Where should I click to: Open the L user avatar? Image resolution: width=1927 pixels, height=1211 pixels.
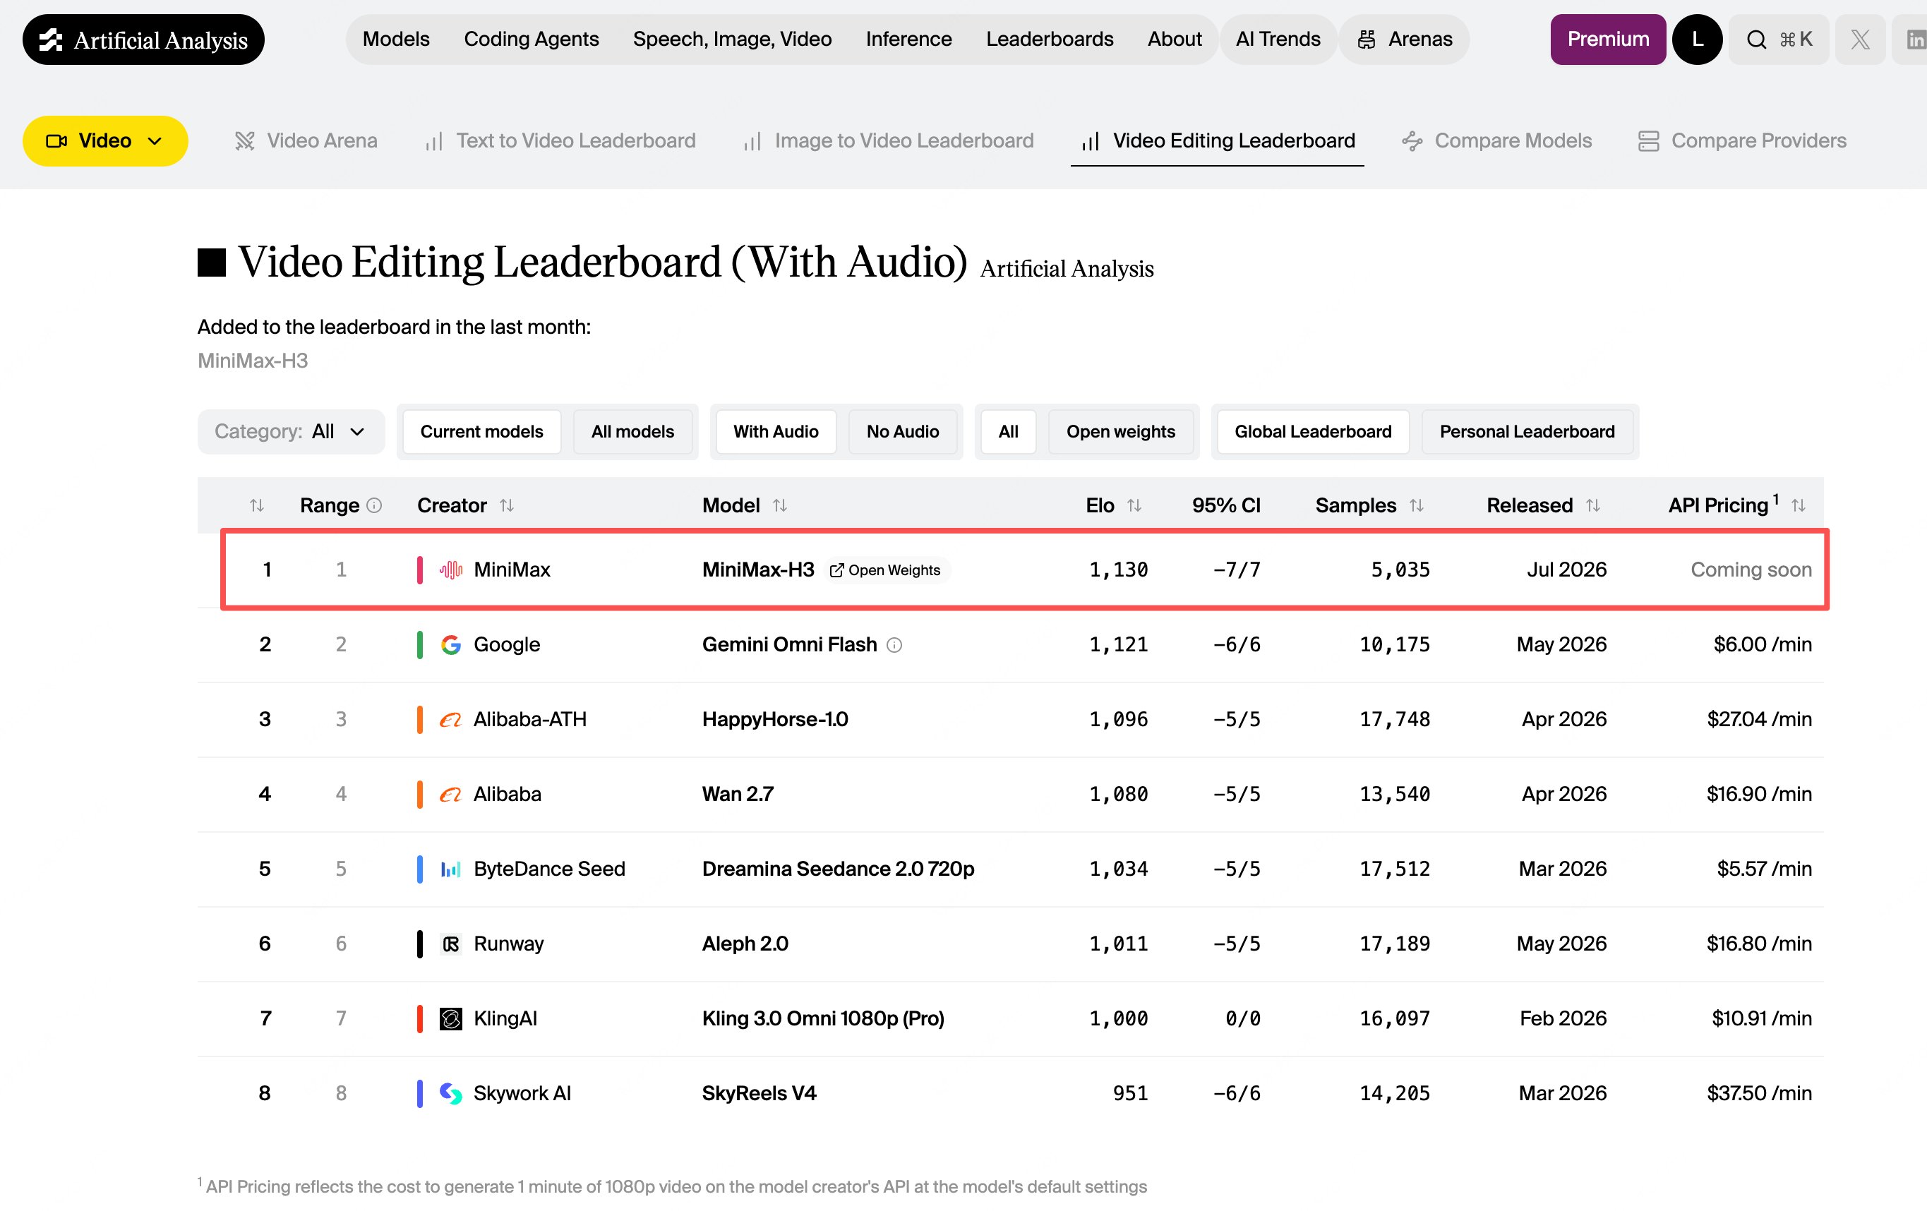pos(1698,40)
